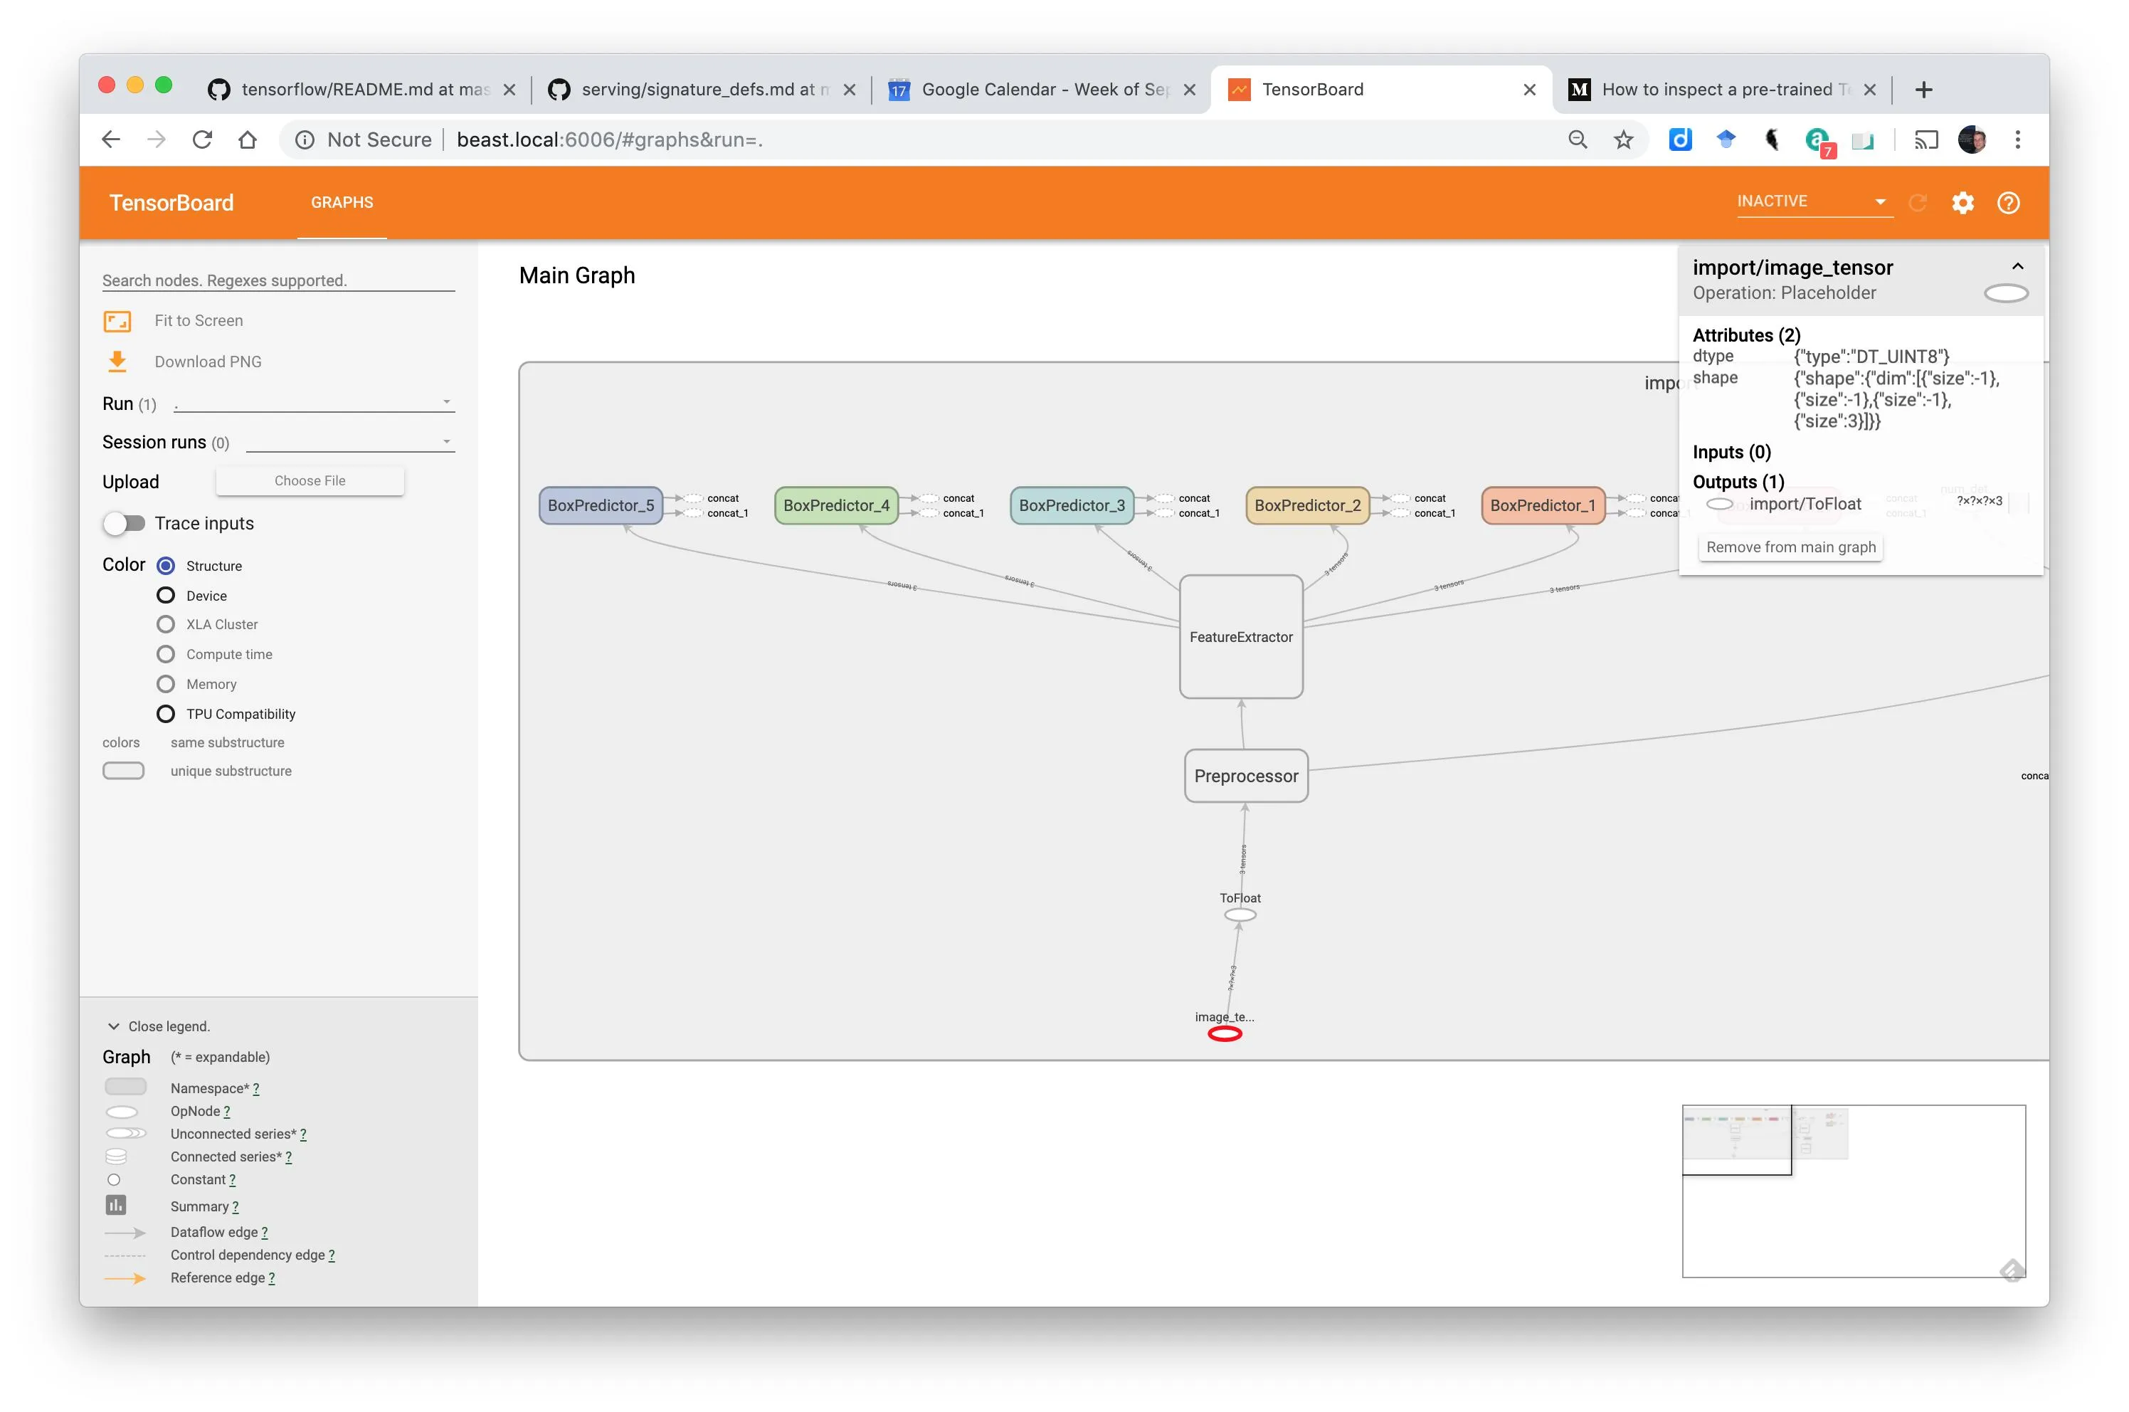Open the Run selection dropdown

(313, 403)
